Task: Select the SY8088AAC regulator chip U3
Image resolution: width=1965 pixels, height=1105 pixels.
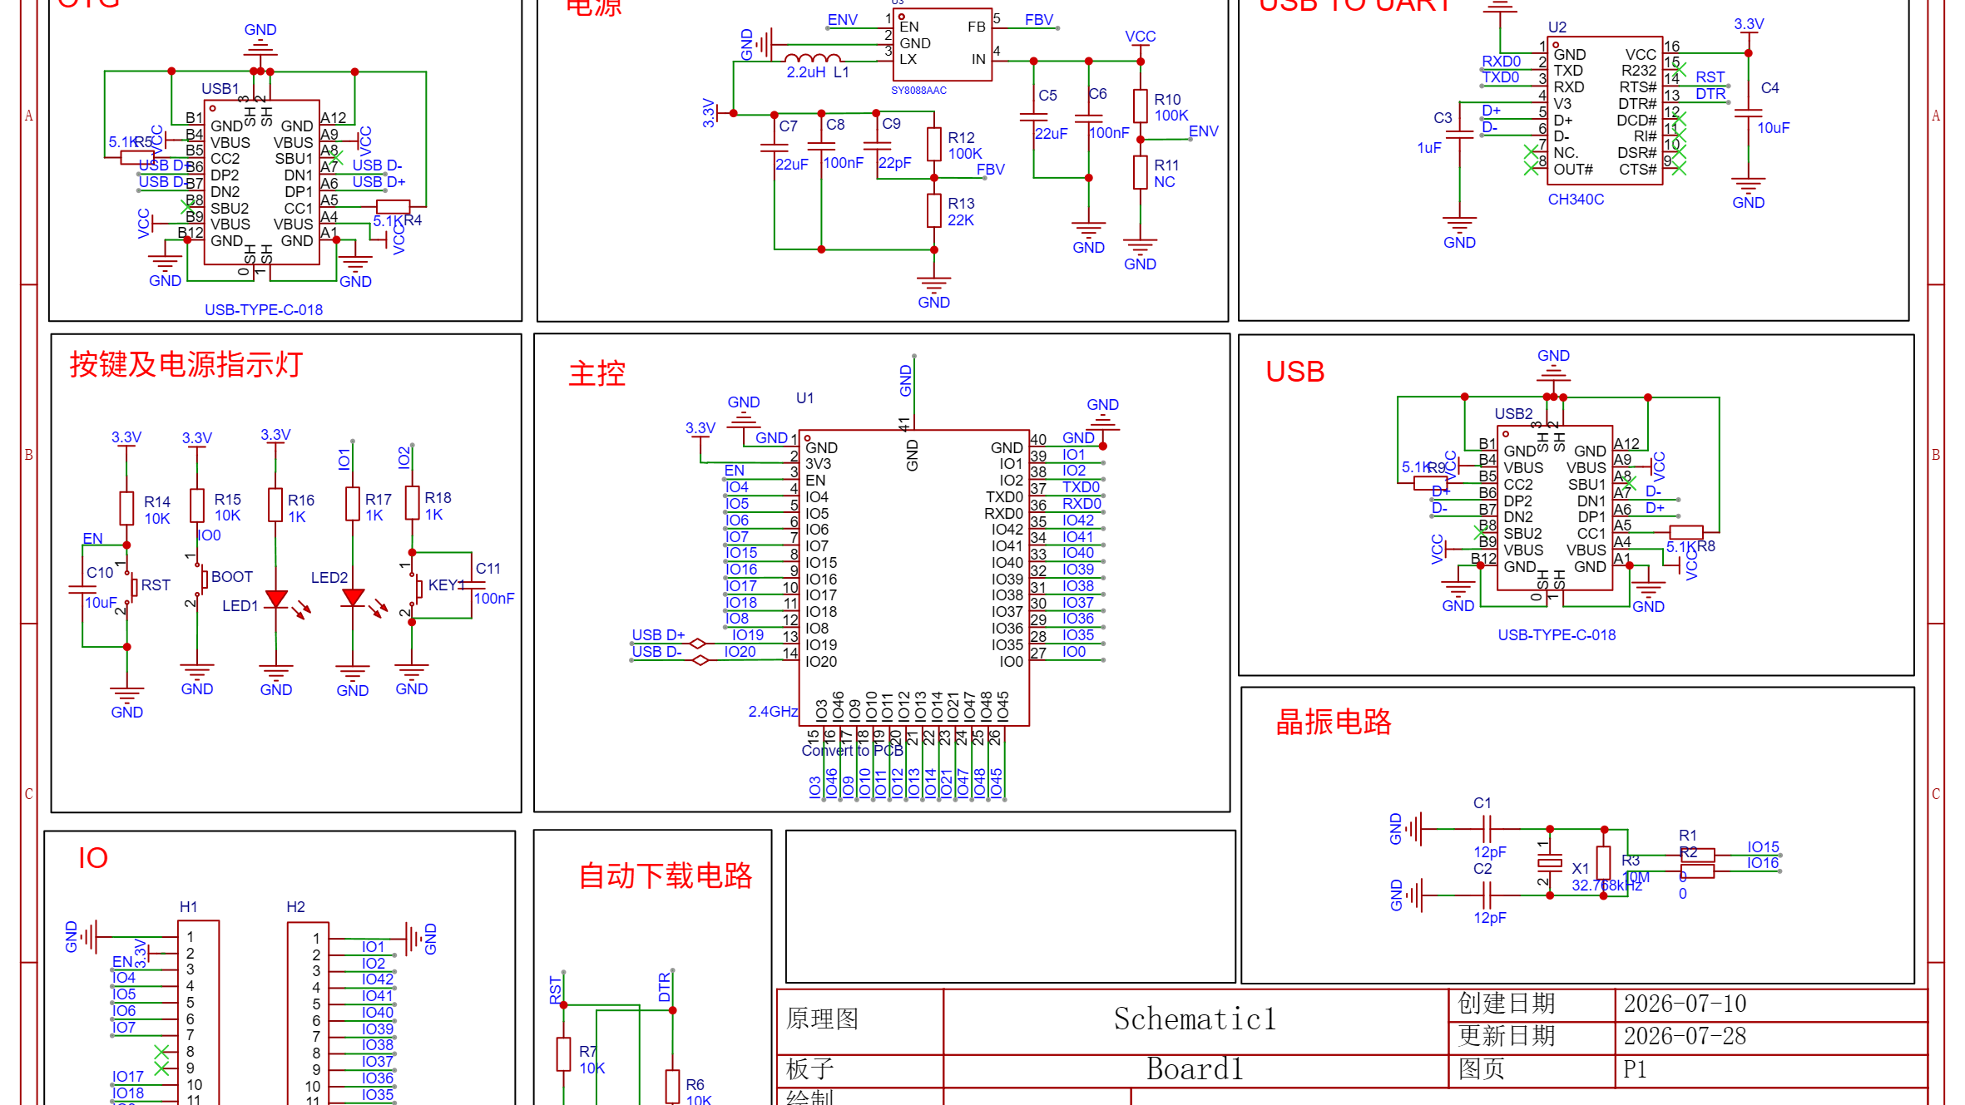Action: tap(942, 45)
